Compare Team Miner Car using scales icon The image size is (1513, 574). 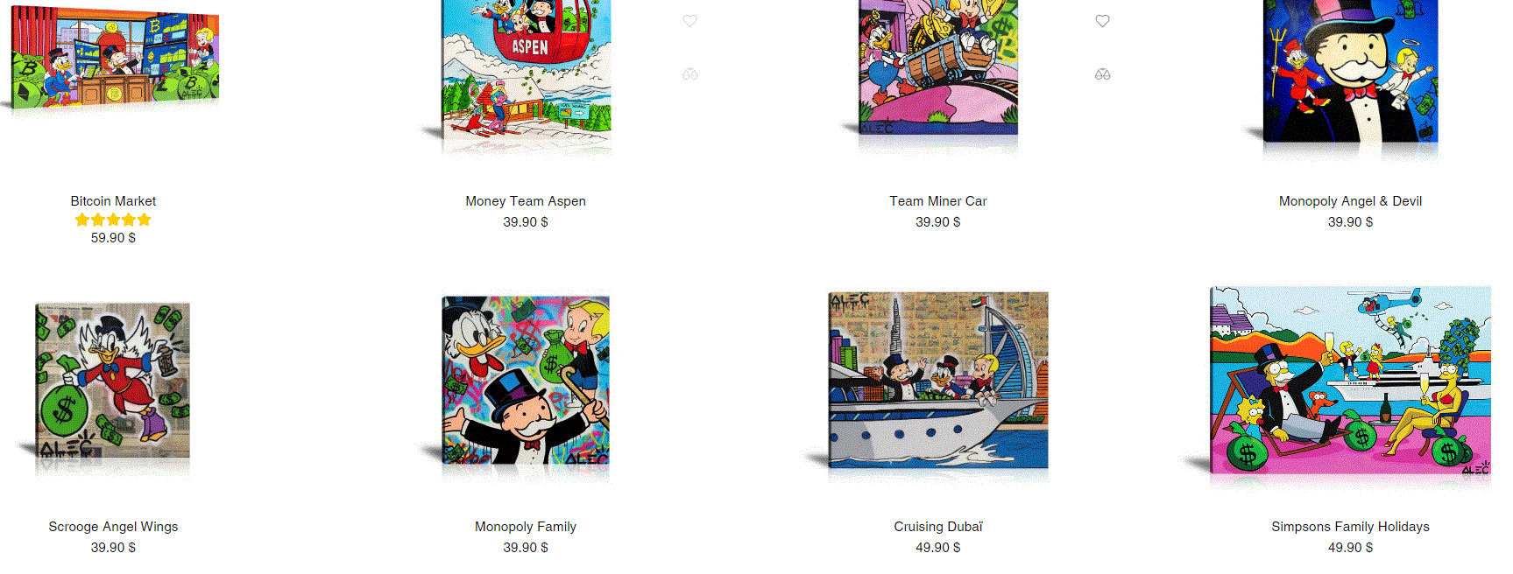[1103, 74]
